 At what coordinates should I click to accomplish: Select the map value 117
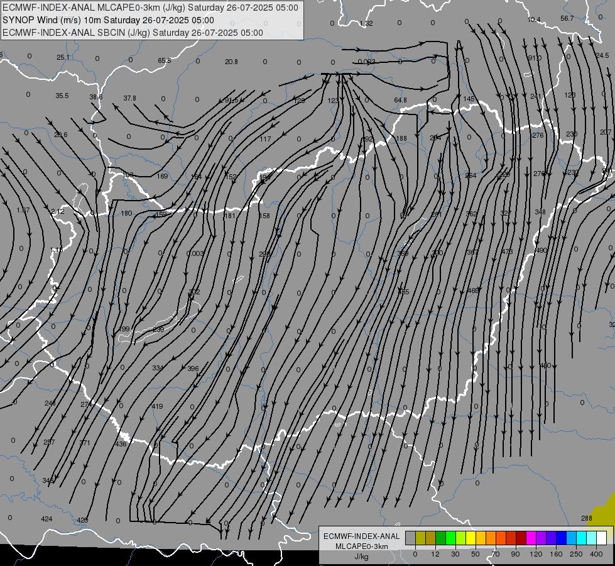point(265,139)
